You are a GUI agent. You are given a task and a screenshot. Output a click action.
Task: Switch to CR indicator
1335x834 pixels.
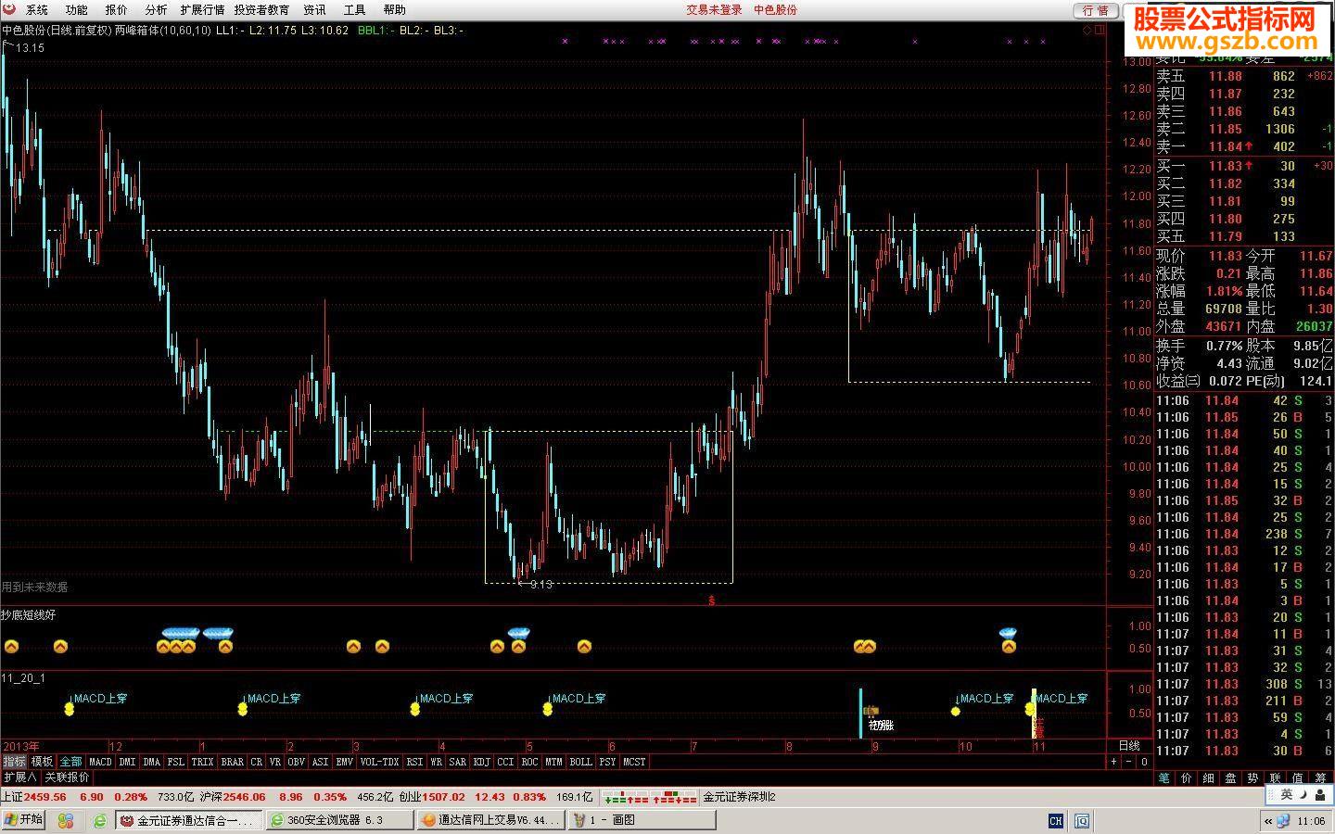[257, 762]
